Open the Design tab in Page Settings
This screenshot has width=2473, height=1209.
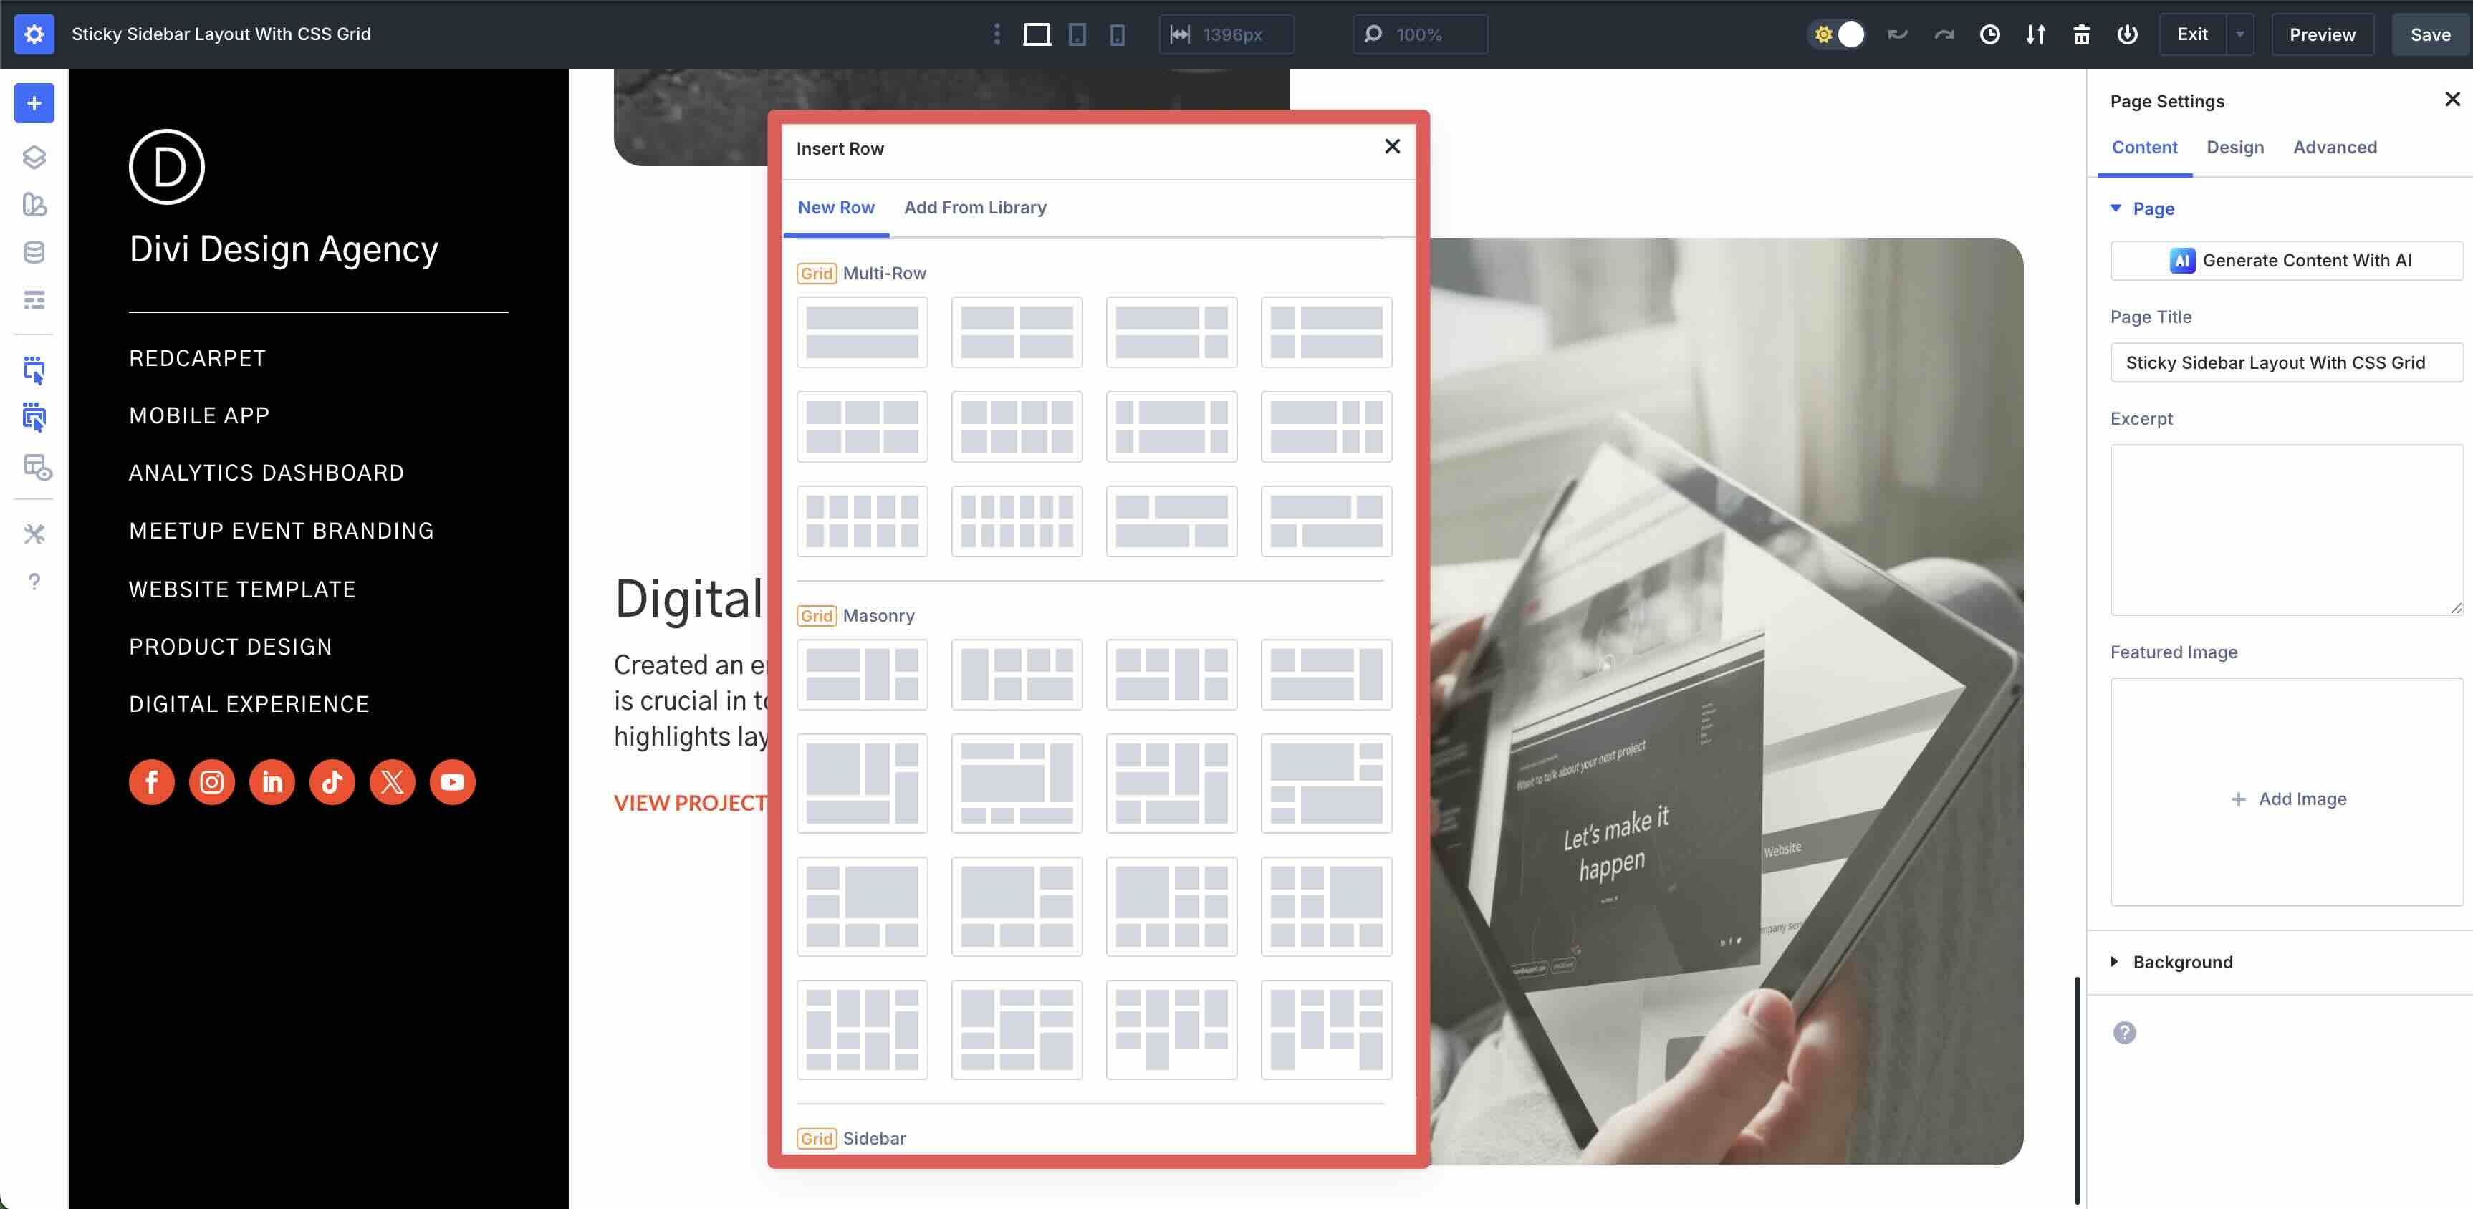coord(2235,147)
